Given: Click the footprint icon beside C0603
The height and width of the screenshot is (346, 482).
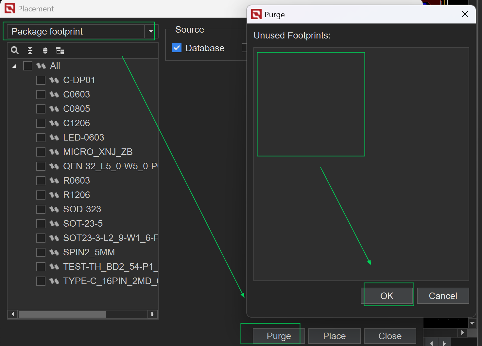Looking at the screenshot, I should click(x=54, y=95).
